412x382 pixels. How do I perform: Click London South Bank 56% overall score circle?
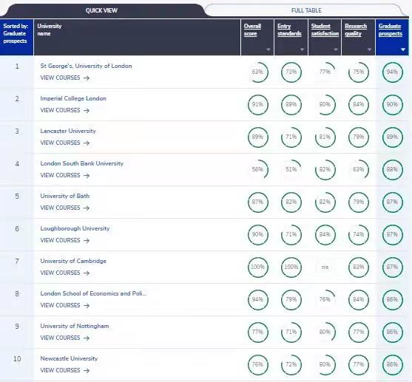tap(257, 170)
